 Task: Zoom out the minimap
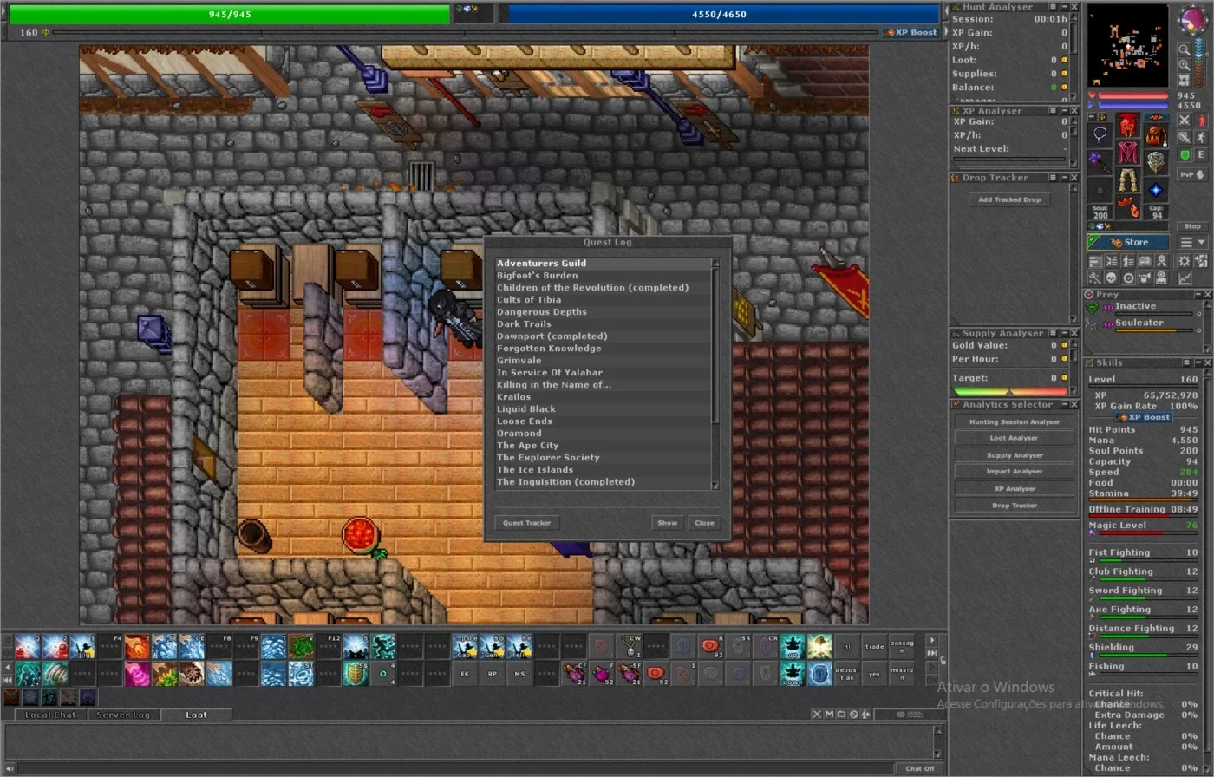[1184, 49]
